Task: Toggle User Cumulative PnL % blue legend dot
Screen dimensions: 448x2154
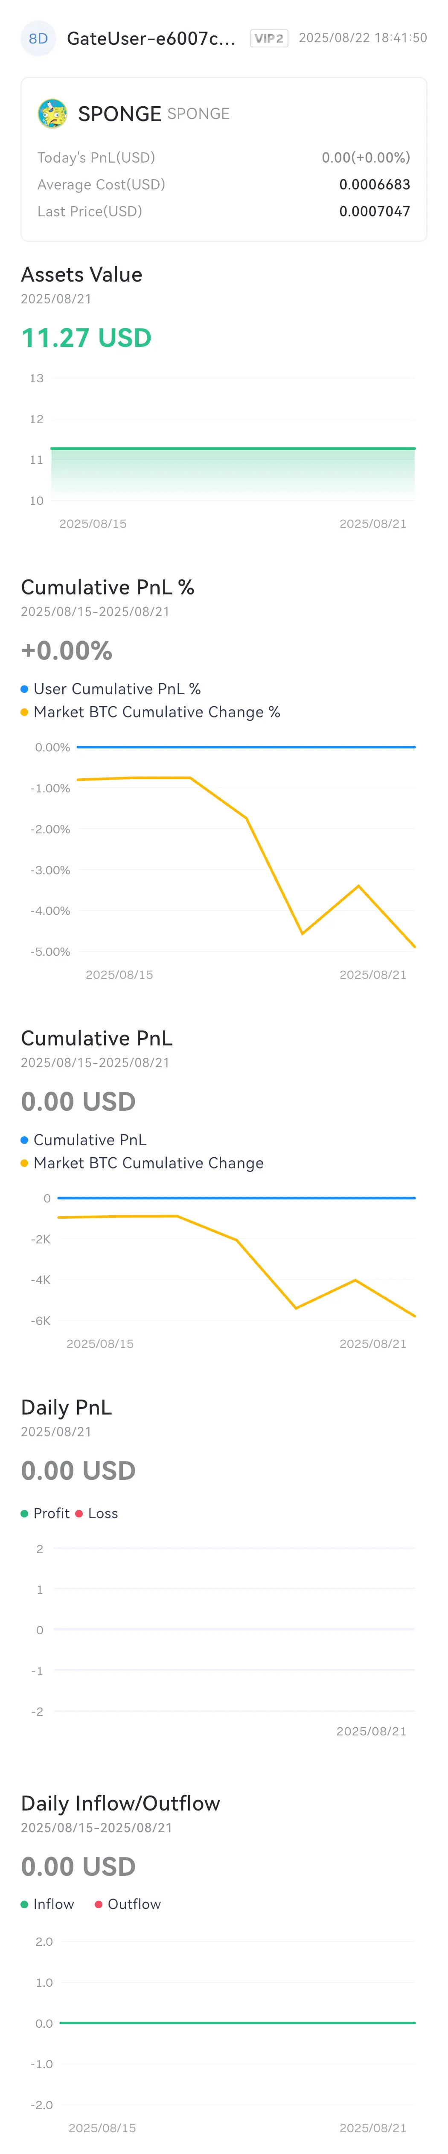Action: [24, 689]
